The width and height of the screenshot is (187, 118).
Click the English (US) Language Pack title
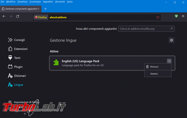coord(81,61)
